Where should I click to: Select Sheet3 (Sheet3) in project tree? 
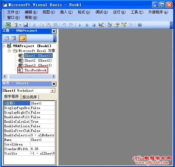tap(38, 65)
